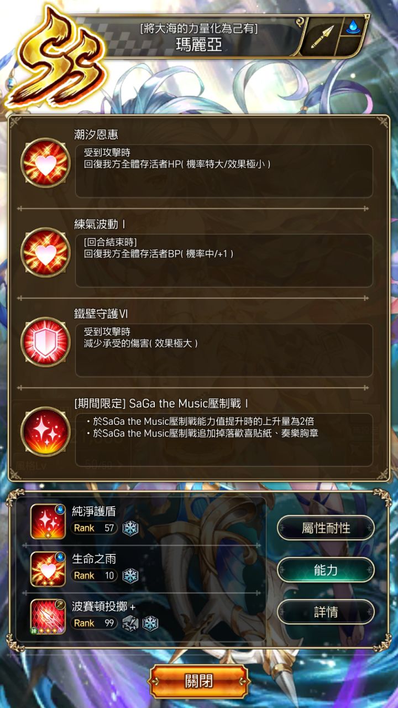The height and width of the screenshot is (708, 398).
Task: Open the 詳情 details view
Action: tap(326, 612)
